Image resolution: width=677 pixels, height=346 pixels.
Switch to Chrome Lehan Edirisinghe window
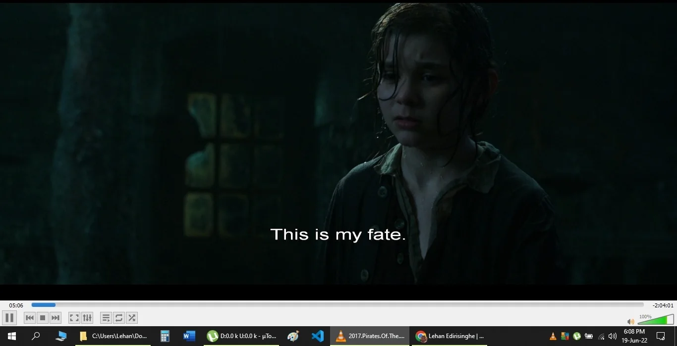450,337
